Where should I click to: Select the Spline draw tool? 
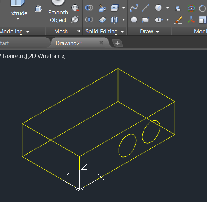pyautogui.click(x=134, y=8)
